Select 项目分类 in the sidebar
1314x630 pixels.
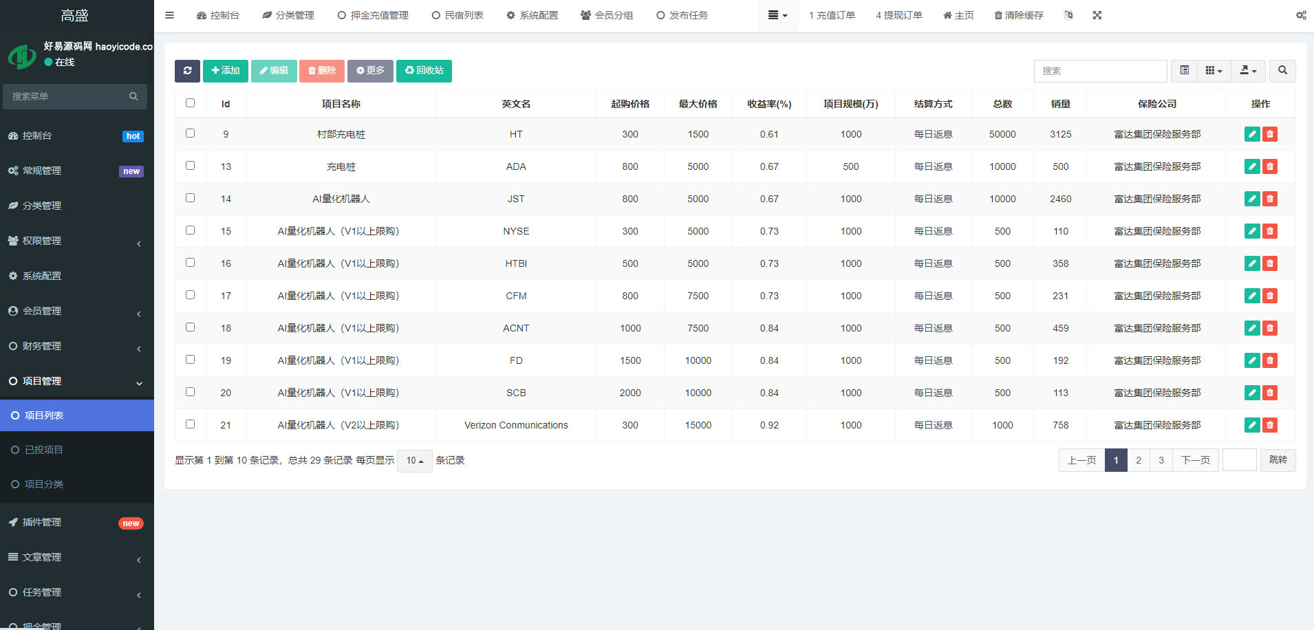coord(43,484)
